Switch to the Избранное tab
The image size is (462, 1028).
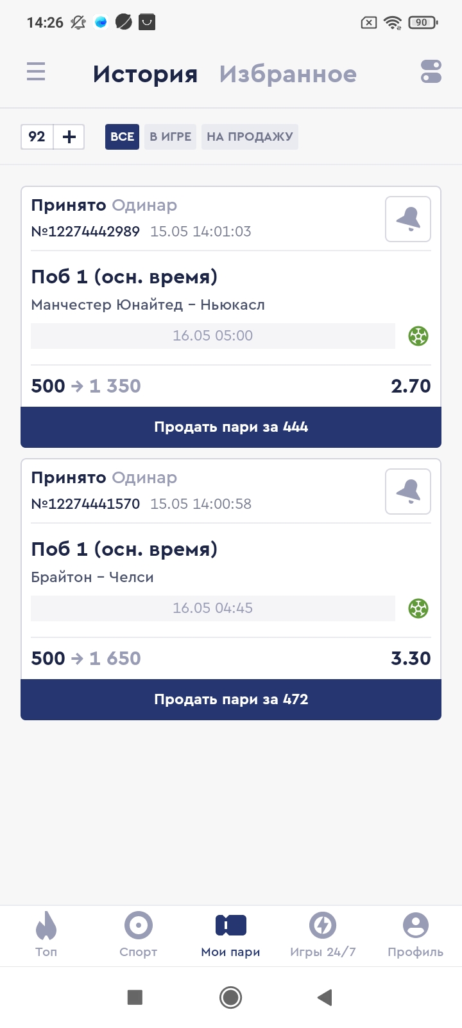[x=287, y=75]
